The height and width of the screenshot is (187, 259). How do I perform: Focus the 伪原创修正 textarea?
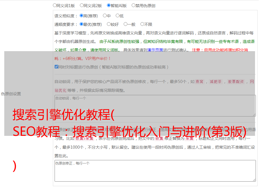155,171
